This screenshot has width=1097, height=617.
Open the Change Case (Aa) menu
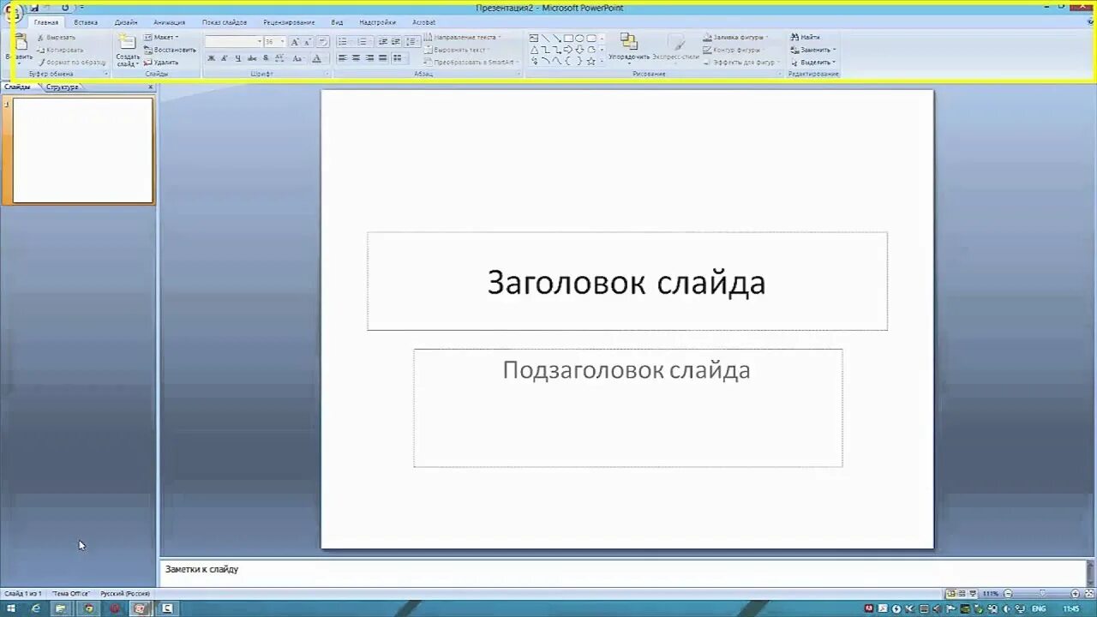tap(297, 58)
